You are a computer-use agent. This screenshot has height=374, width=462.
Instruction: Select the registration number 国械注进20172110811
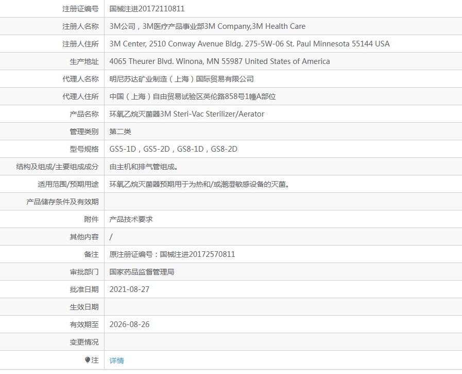(147, 9)
